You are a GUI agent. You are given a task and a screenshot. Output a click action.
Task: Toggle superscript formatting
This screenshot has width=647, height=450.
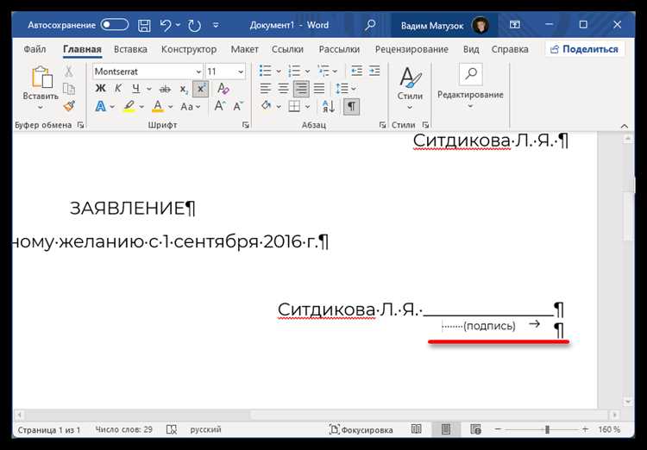tap(200, 89)
